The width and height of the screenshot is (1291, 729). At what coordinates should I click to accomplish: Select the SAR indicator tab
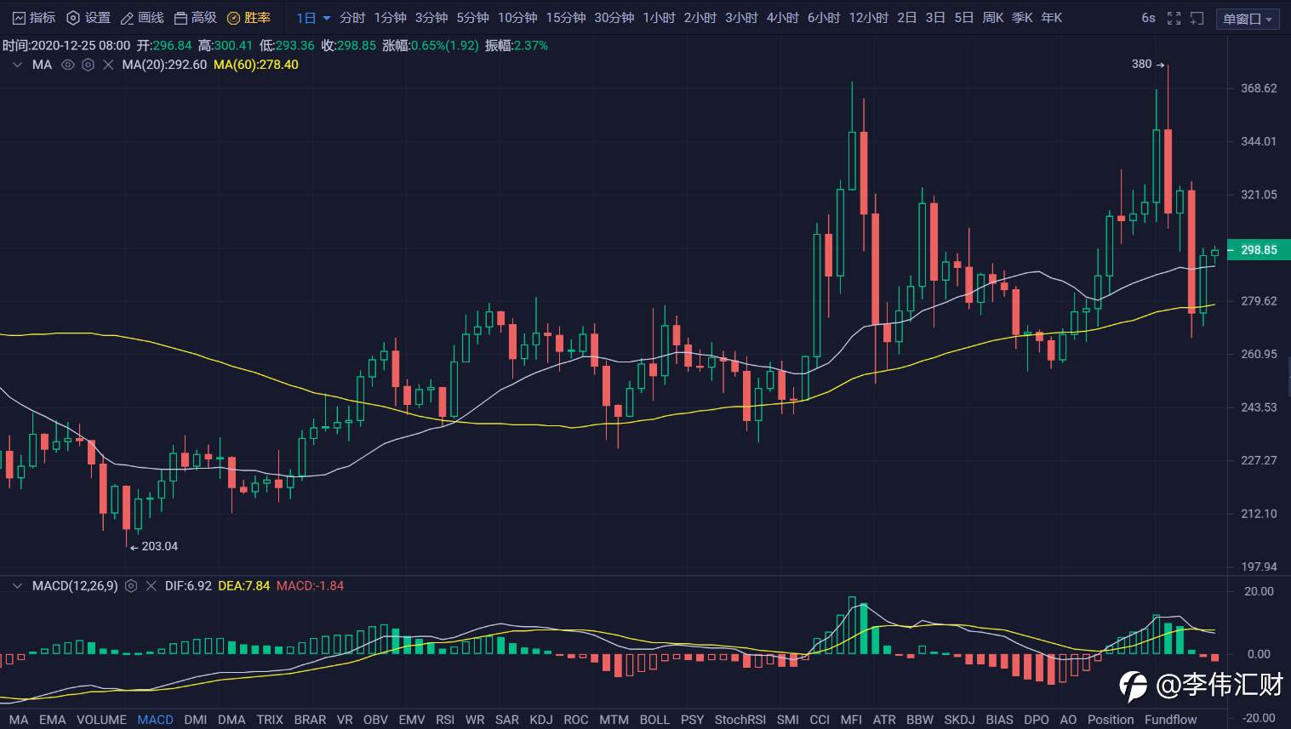[x=507, y=720]
